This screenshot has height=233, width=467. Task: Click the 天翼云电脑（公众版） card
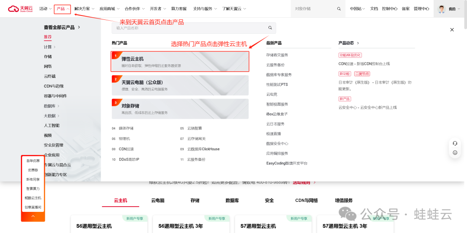pos(180,85)
